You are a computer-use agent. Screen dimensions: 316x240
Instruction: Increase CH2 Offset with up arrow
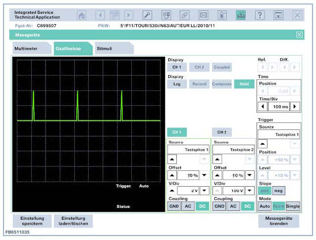coord(217,175)
